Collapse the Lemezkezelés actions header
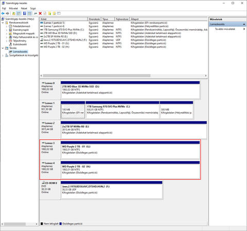Image resolution: width=247 pixels, height=231 pixels. click(244, 24)
